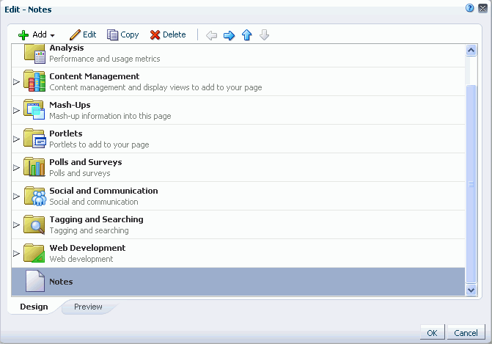The height and width of the screenshot is (344, 492).
Task: Expand the Web Development folder
Action: [x=16, y=253]
